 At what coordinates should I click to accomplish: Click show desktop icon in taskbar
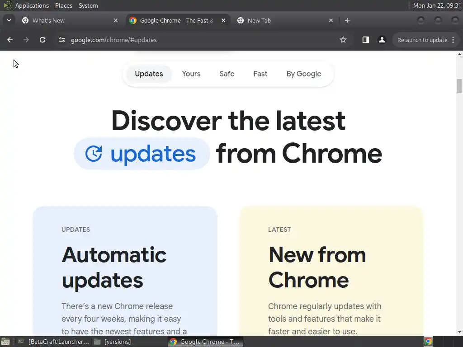(5, 342)
